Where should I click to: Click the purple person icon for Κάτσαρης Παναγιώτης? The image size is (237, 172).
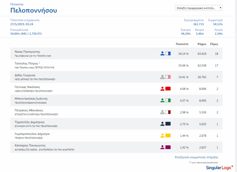pyautogui.click(x=162, y=147)
